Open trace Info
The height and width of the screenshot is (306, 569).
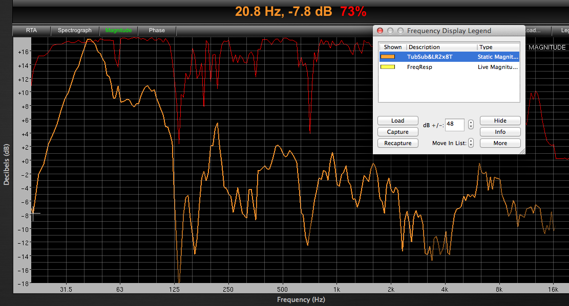500,132
